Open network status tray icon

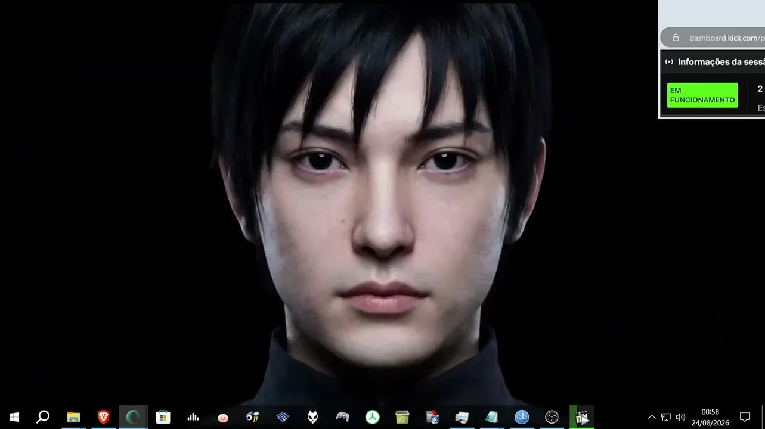(666, 417)
